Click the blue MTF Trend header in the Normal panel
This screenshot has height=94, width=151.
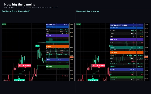[127, 69]
